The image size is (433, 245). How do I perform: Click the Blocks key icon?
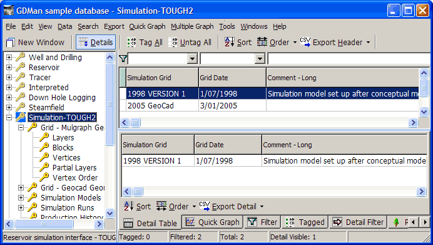point(44,147)
